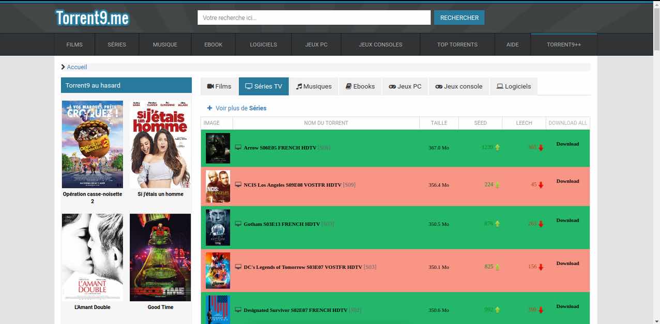660x324 pixels.
Task: Open the Films tab
Action: tap(219, 87)
